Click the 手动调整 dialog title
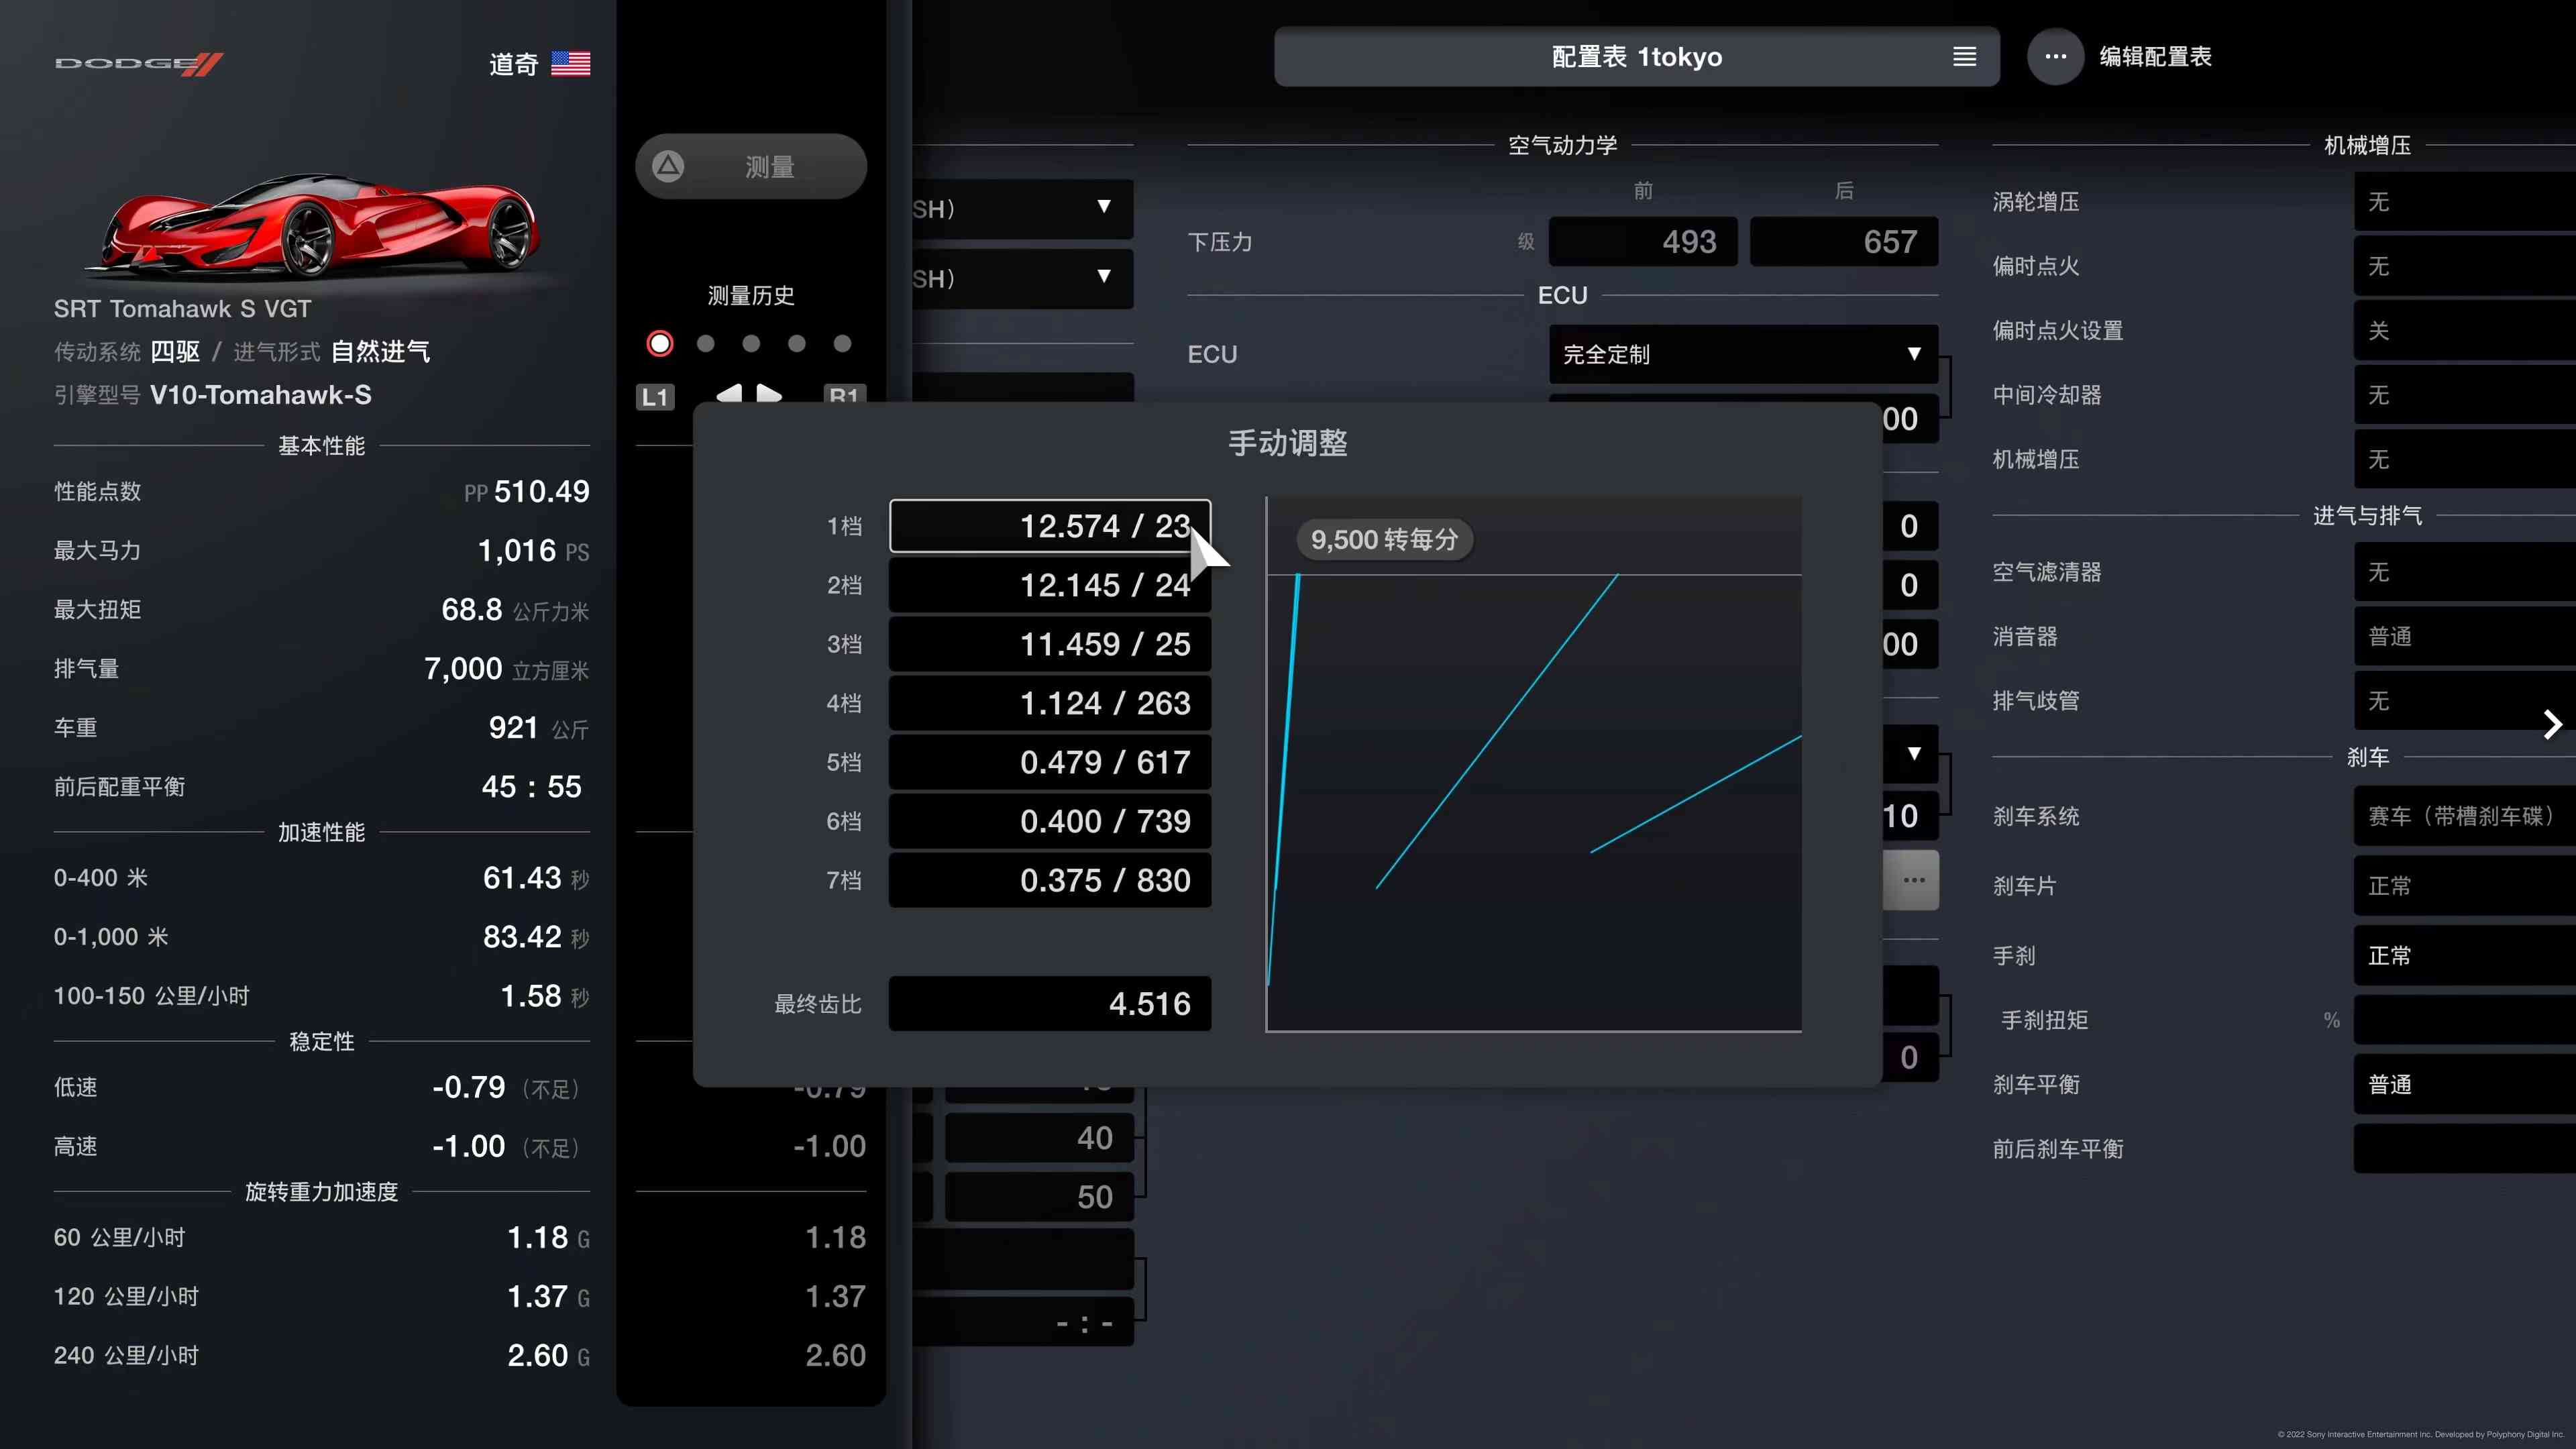 point(1288,443)
